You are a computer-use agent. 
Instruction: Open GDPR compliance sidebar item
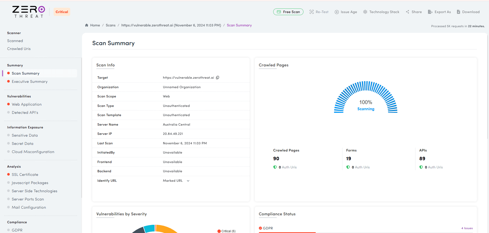[x=17, y=230]
